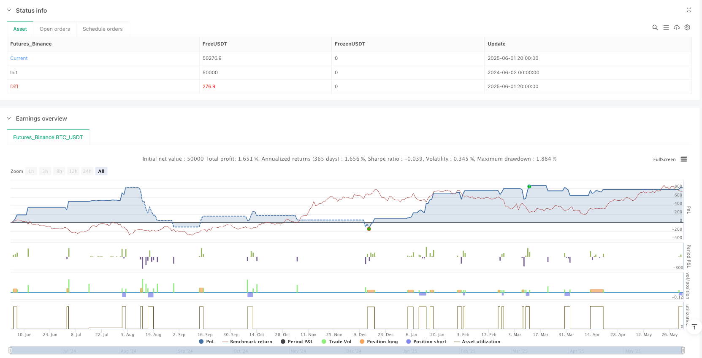
Task: Click the search magnifier icon in table toolbar
Action: pos(655,27)
